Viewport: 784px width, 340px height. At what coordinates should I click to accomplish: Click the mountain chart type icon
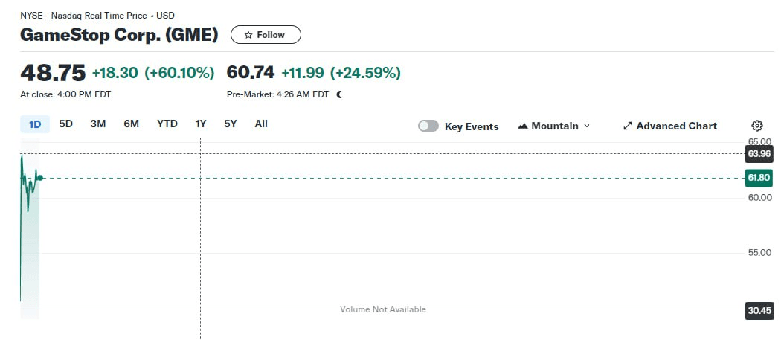click(x=523, y=126)
